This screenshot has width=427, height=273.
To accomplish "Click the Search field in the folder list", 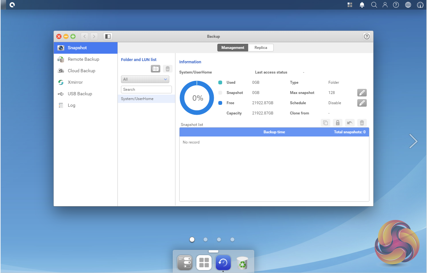I will pos(146,90).
